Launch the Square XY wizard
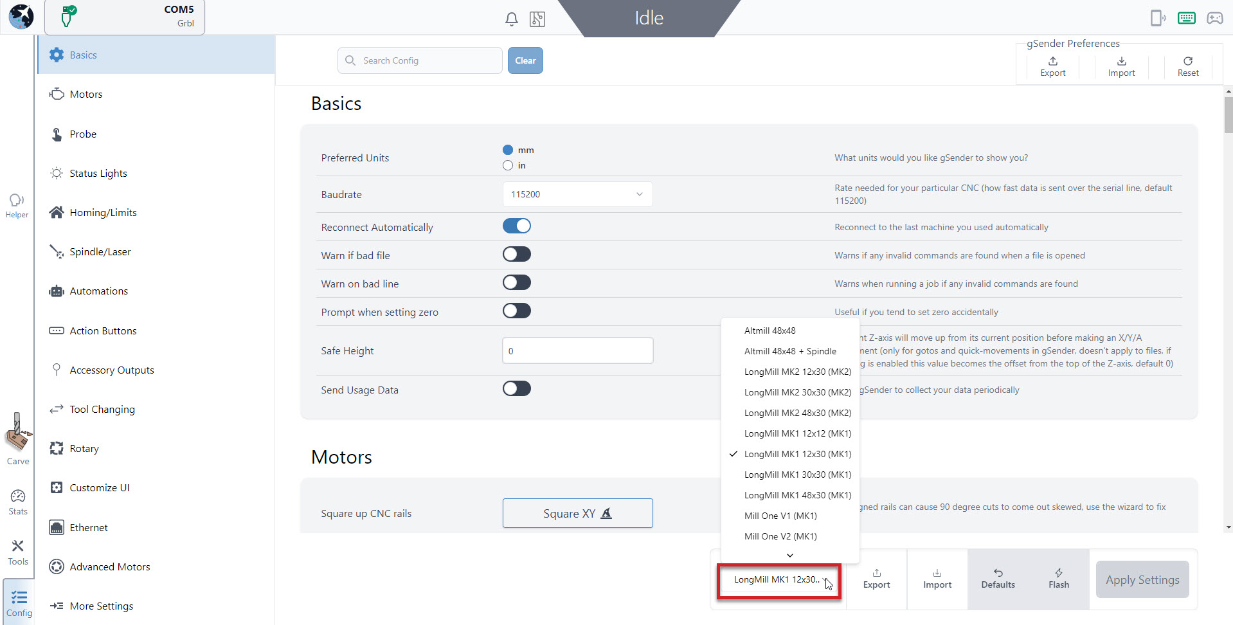Viewport: 1233px width, 625px height. tap(577, 513)
